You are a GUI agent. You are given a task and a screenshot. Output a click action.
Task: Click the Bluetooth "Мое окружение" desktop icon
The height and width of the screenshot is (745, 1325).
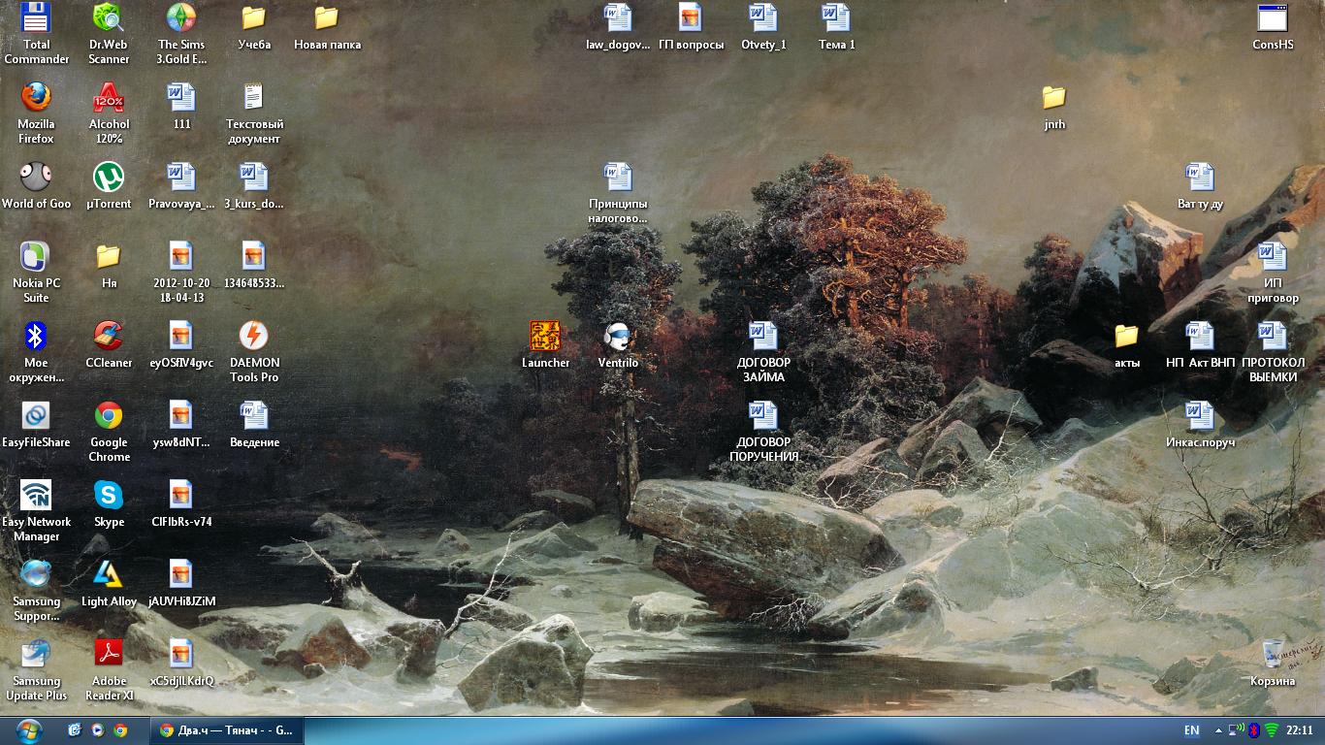click(x=36, y=351)
